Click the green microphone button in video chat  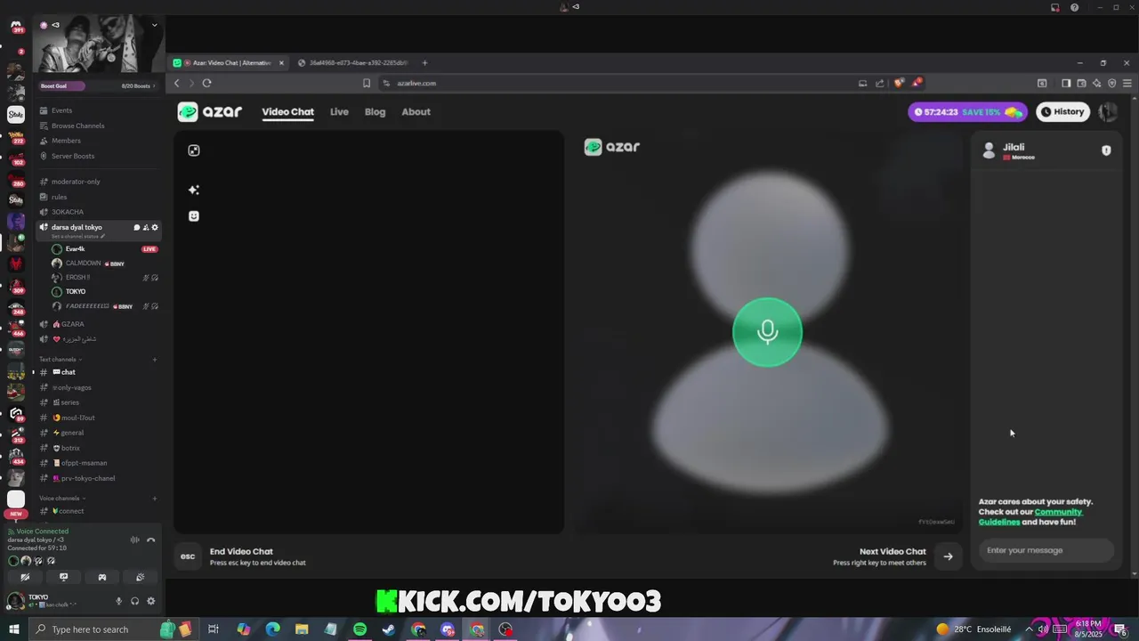pos(767,332)
